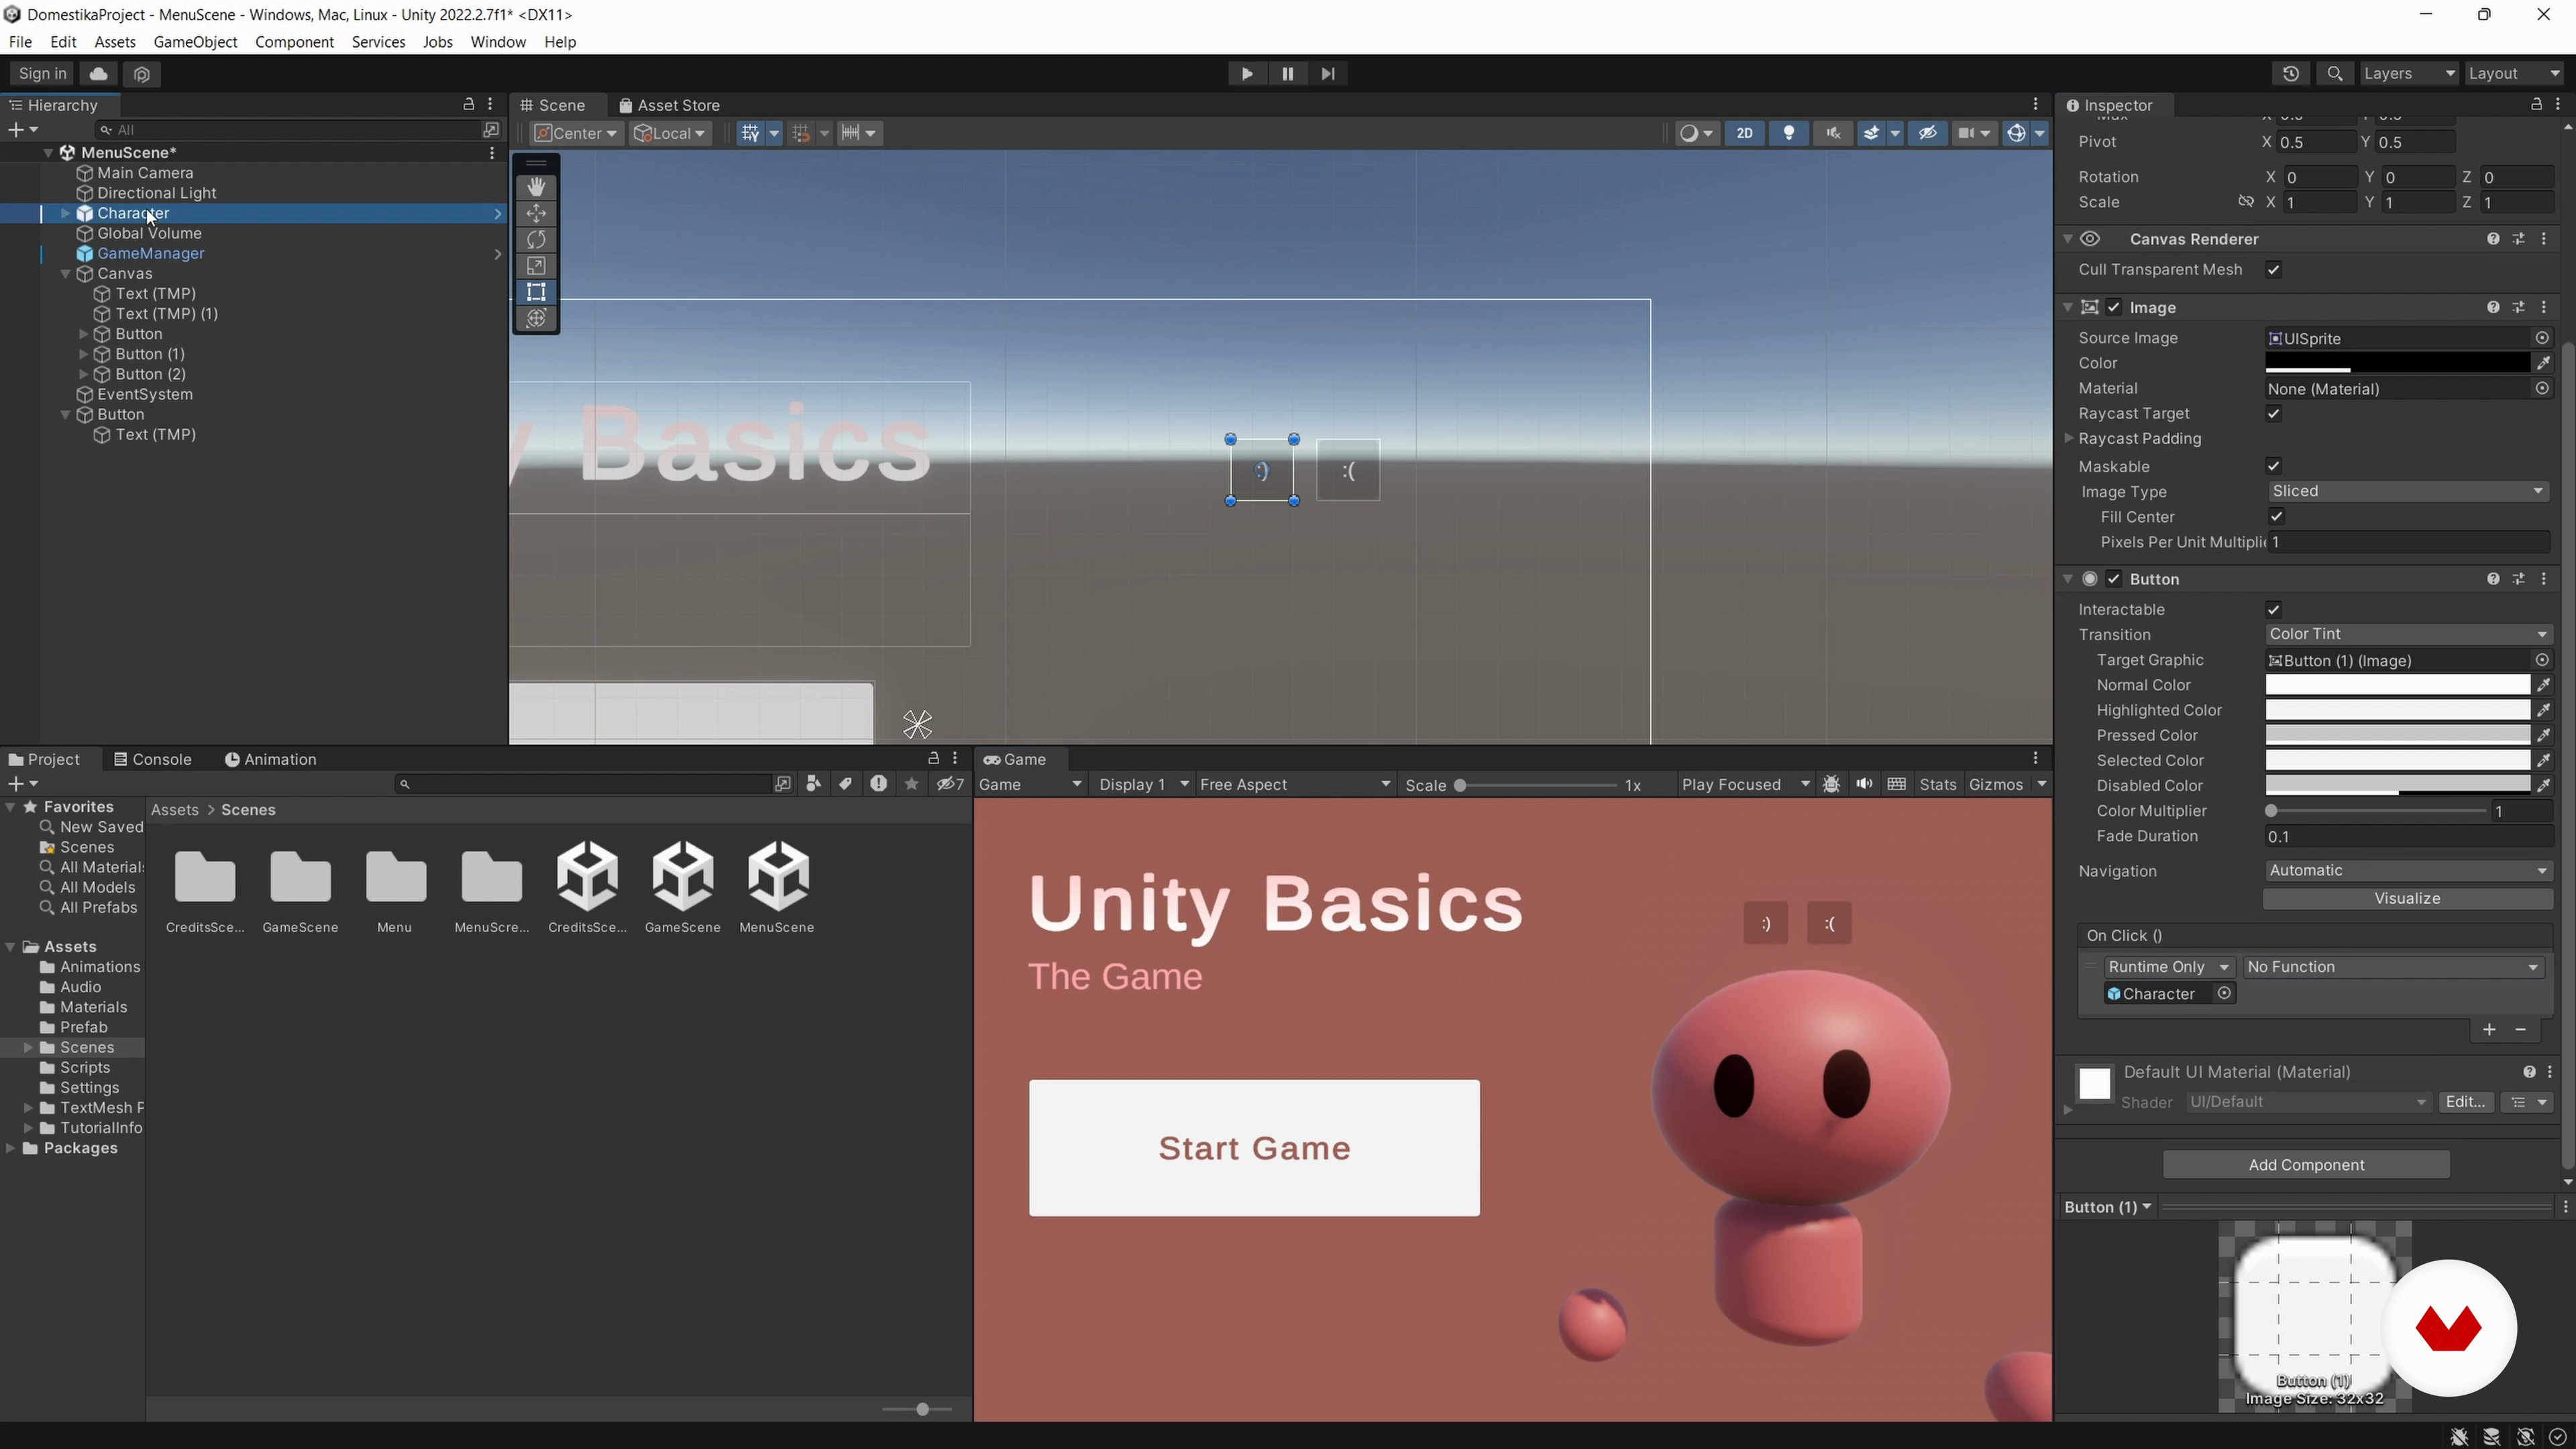The width and height of the screenshot is (2576, 1449).
Task: Toggle the scale constrain proportions link
Action: point(2245,202)
